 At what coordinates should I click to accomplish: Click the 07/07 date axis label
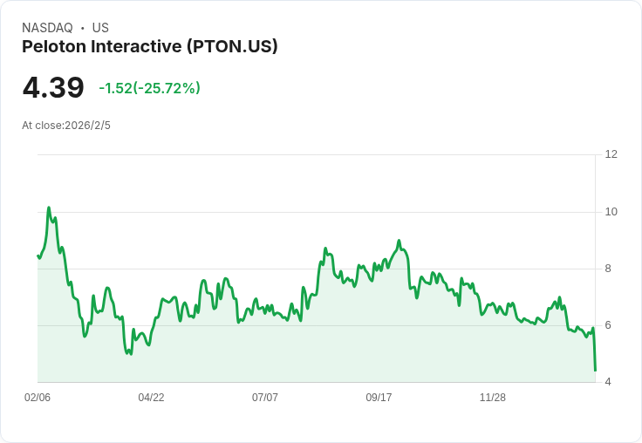tap(265, 398)
